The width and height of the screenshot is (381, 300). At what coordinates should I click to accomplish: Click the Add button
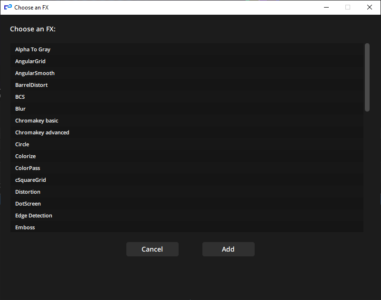coord(229,249)
